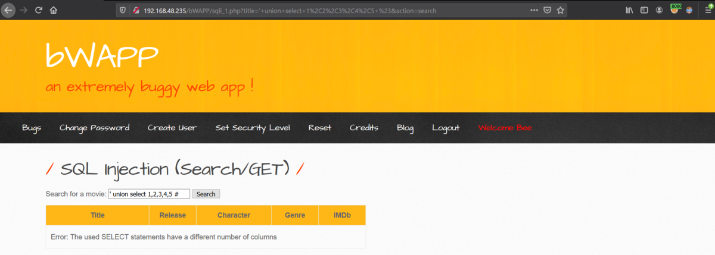Click the extremely buggy web app tagline
This screenshot has width=715, height=255.
150,87
